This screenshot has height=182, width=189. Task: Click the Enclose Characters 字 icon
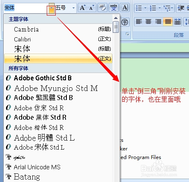coord(125,22)
